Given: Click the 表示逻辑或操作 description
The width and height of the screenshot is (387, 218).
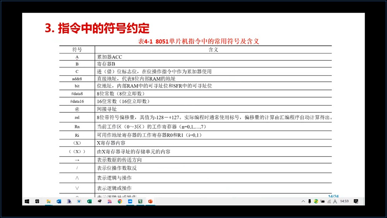Looking at the screenshot, I should tap(114, 188).
